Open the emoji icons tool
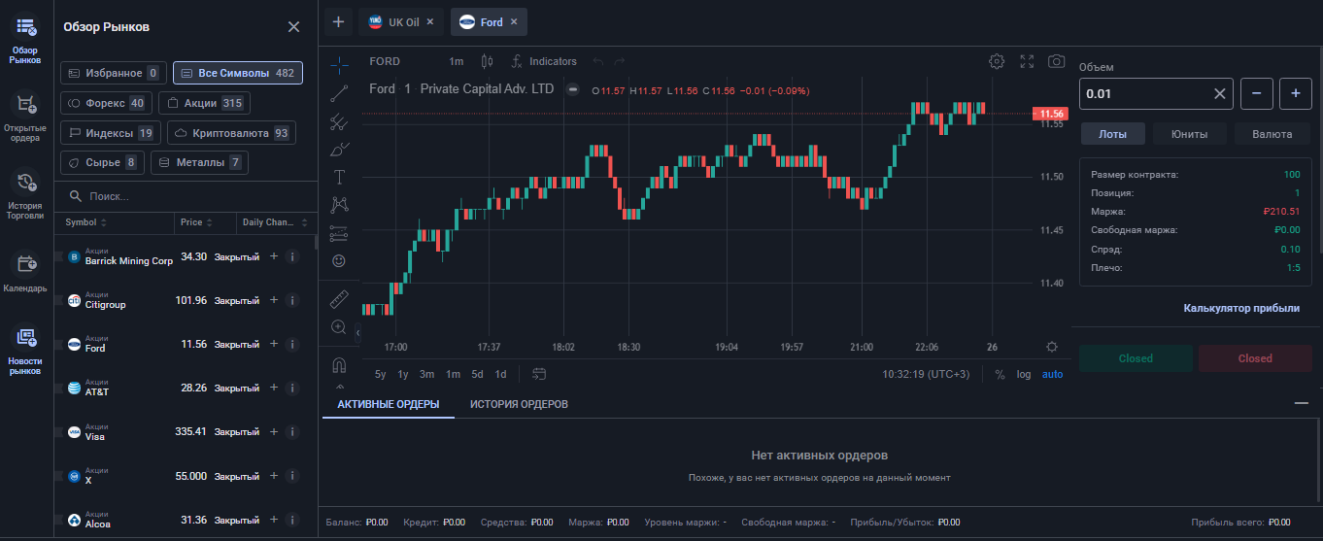 coord(339,260)
